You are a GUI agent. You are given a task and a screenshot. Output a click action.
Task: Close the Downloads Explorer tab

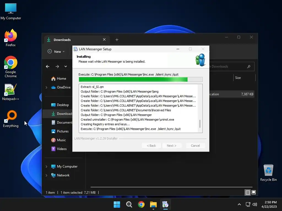(104, 40)
